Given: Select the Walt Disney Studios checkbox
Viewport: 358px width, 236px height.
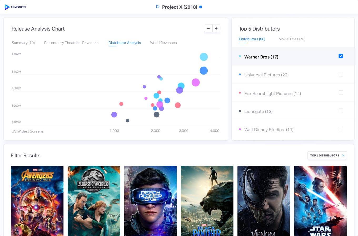Looking at the screenshot, I should (341, 129).
